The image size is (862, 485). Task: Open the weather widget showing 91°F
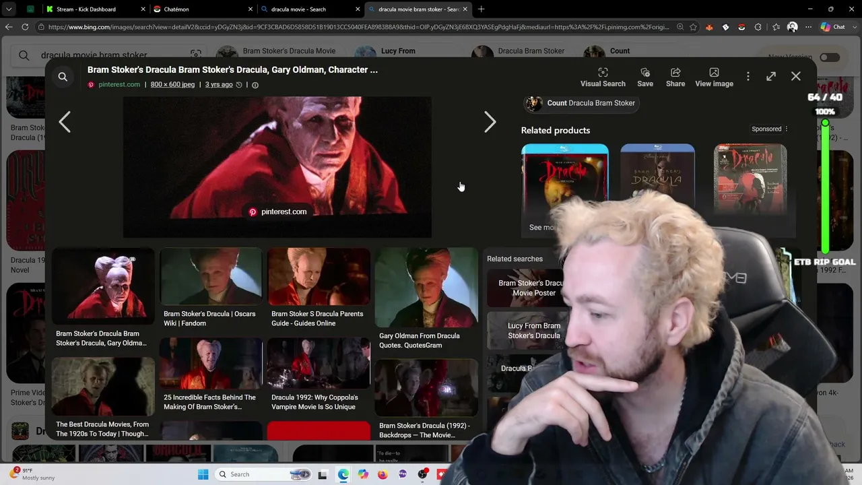[x=32, y=474]
